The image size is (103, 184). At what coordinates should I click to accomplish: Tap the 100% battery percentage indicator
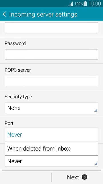(79, 4)
